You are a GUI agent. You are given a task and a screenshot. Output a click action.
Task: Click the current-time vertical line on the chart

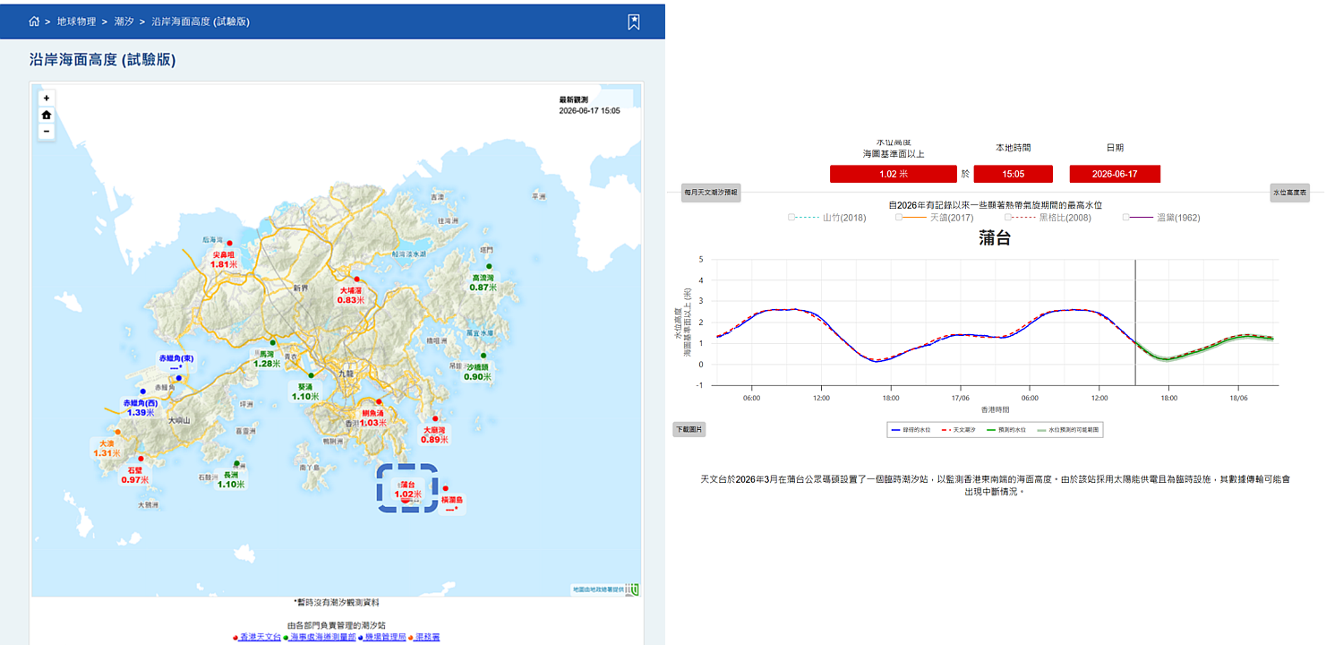click(x=1135, y=322)
